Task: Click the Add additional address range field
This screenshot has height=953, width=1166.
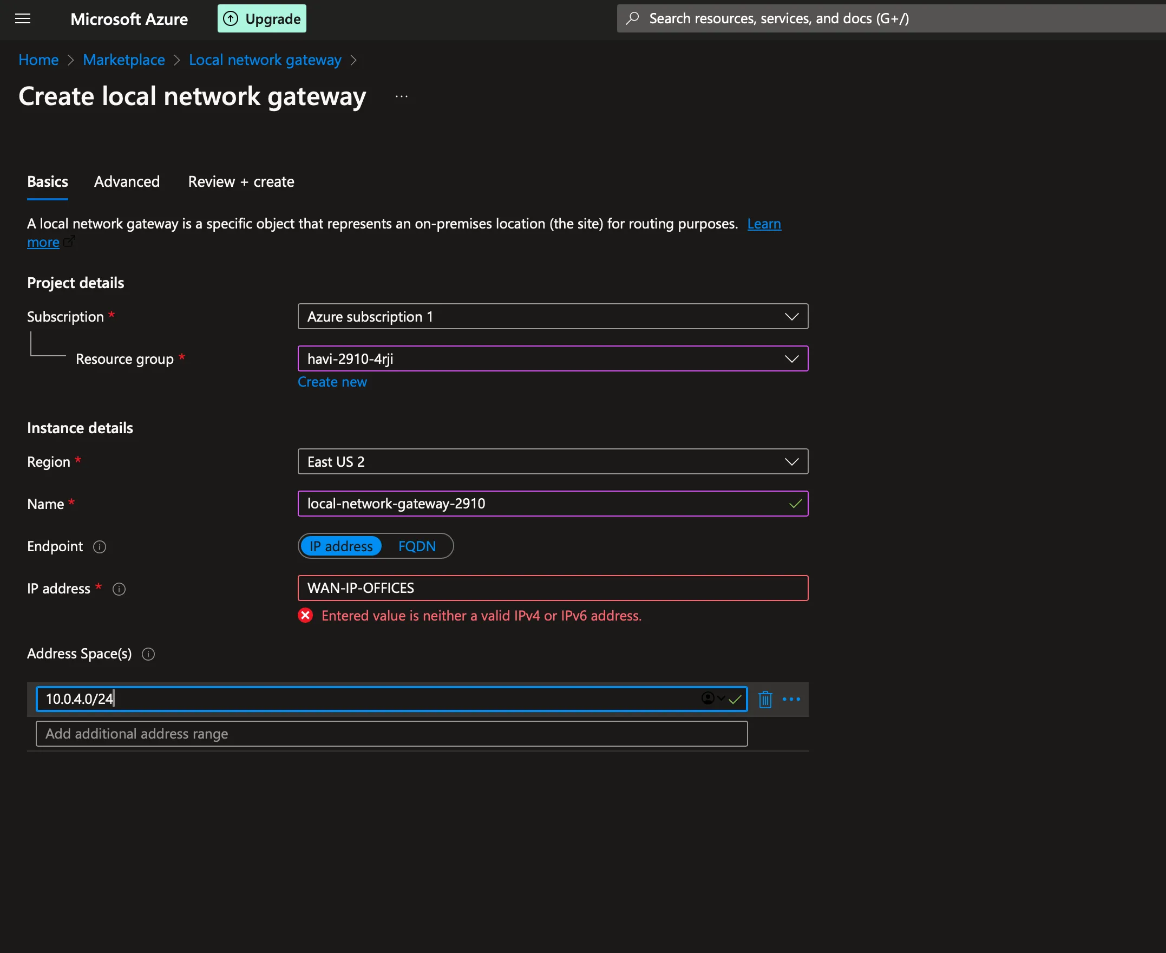Action: [391, 734]
